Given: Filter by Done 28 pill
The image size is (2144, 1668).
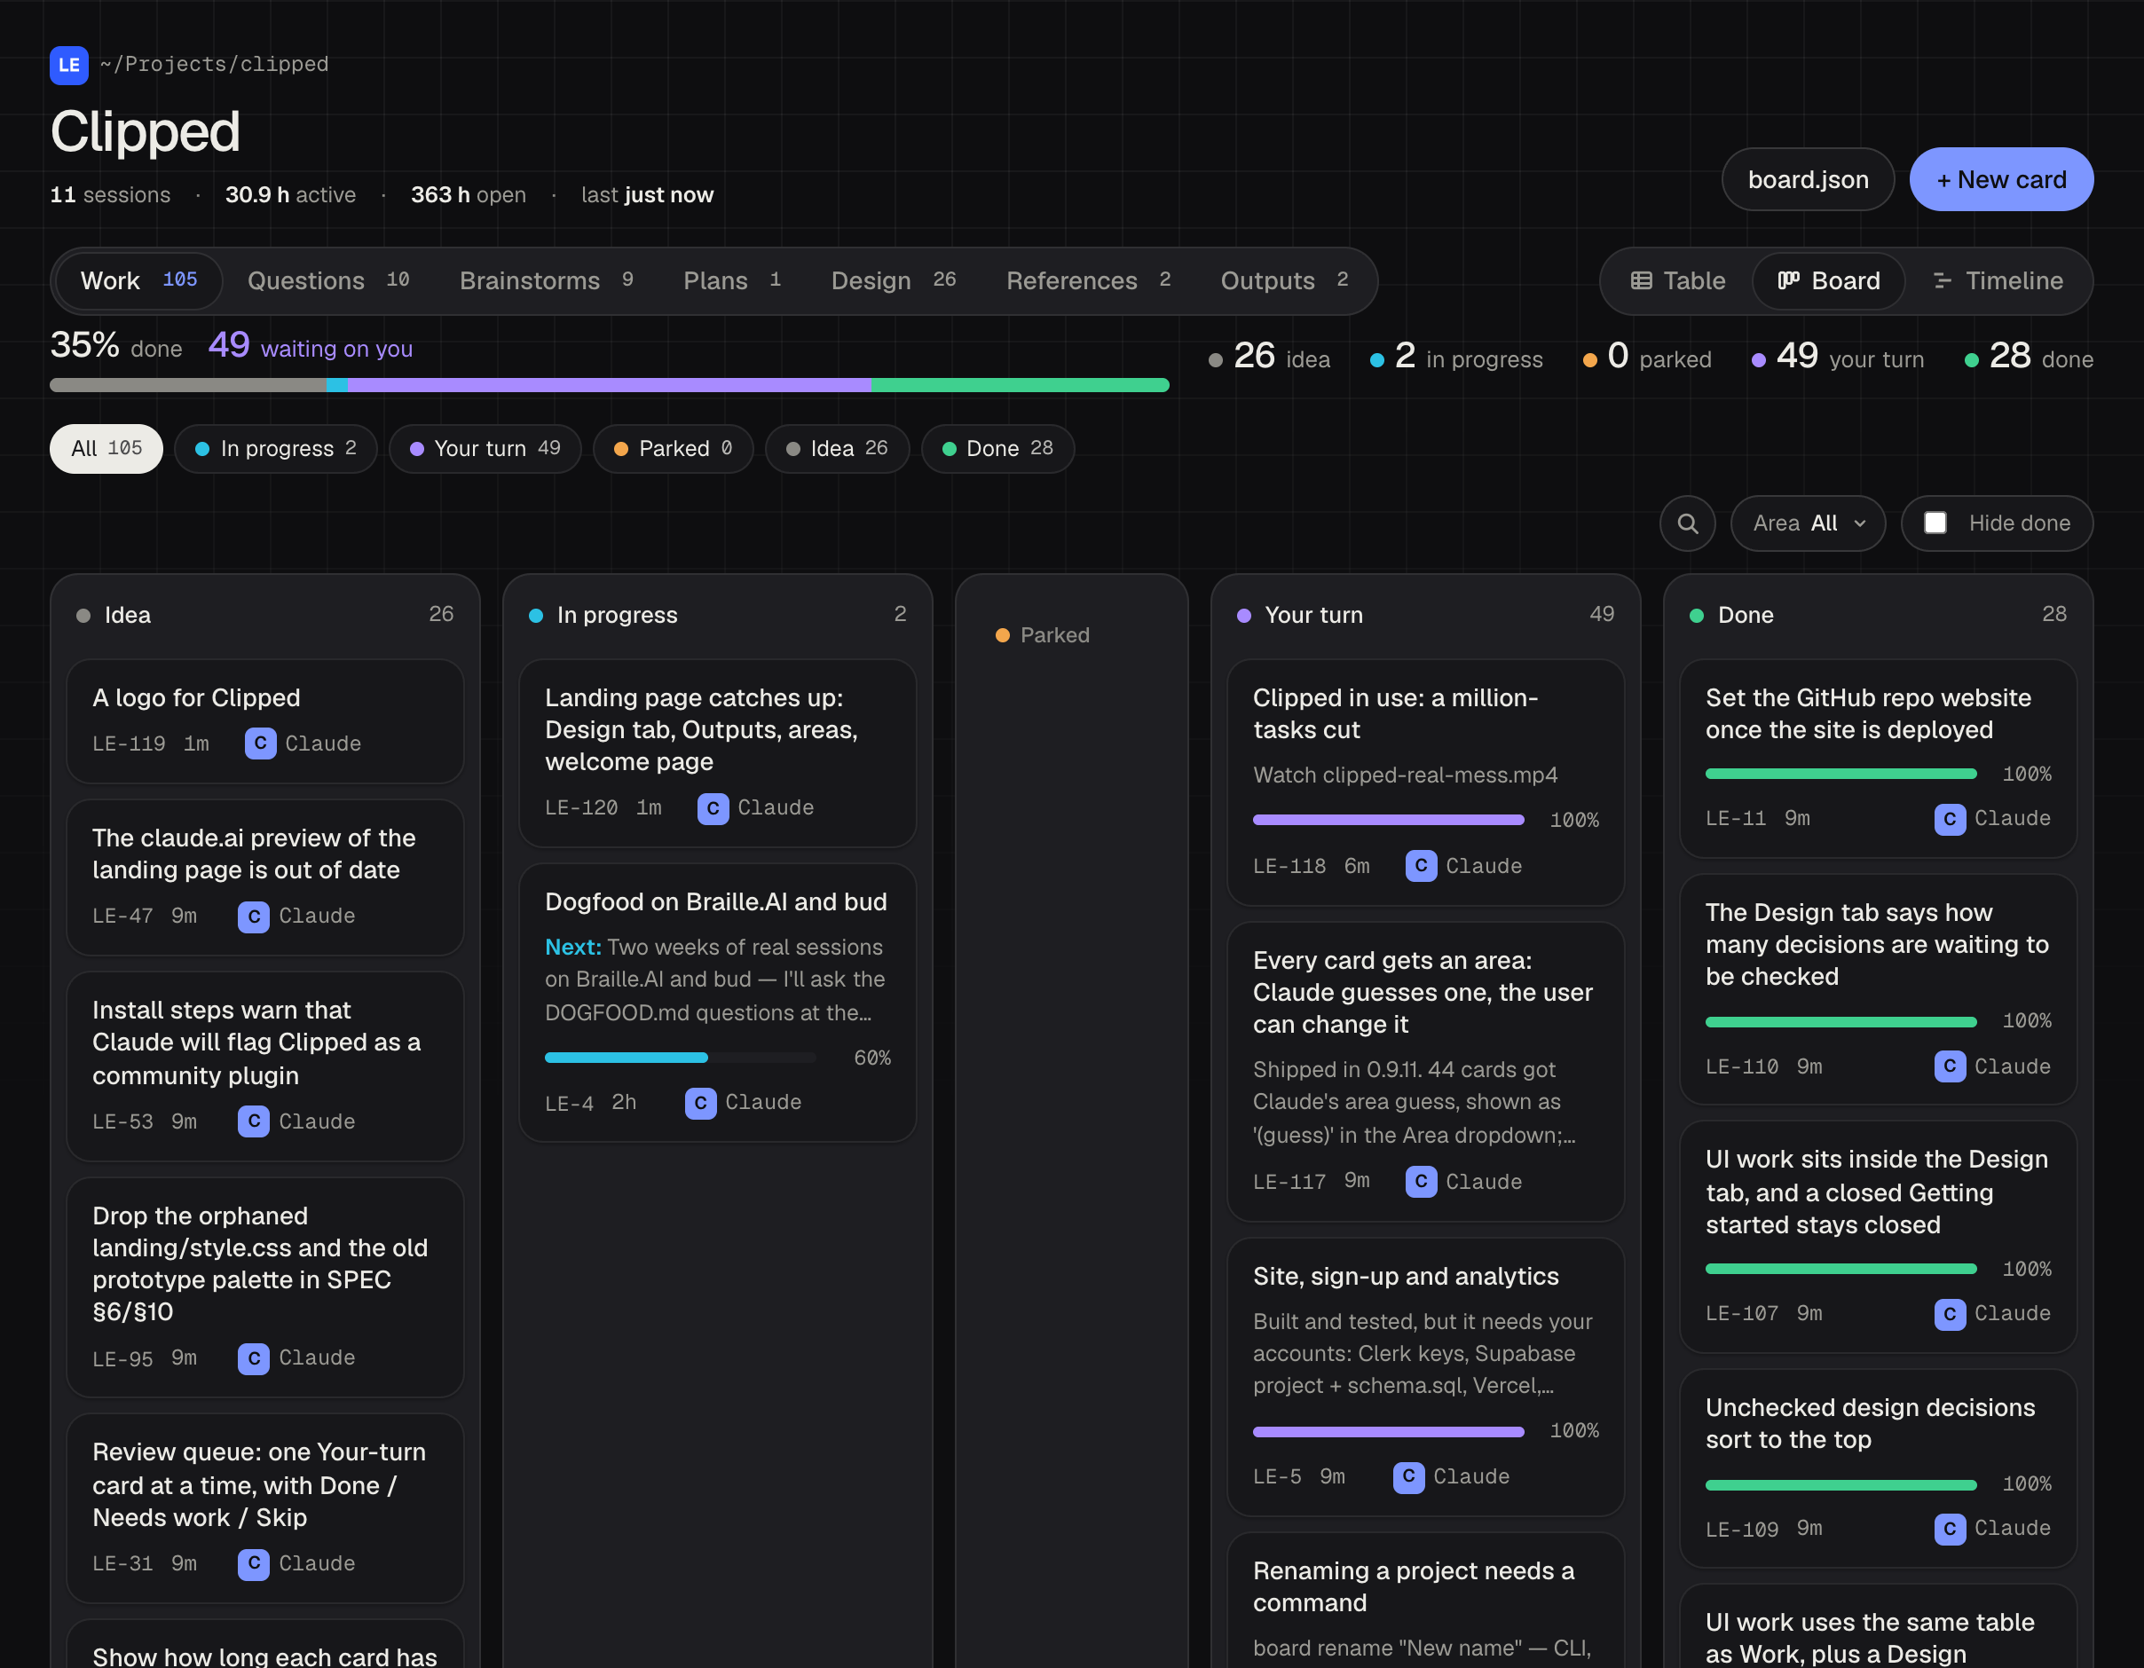Looking at the screenshot, I should 997,449.
